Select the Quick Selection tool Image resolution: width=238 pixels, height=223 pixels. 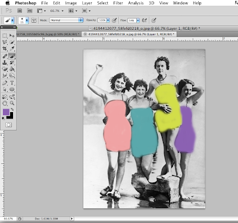(x=12, y=42)
